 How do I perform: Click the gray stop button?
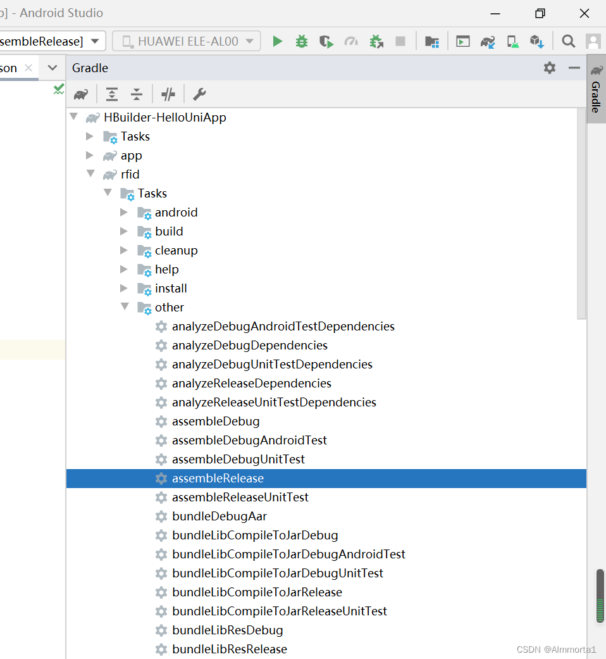(x=400, y=41)
